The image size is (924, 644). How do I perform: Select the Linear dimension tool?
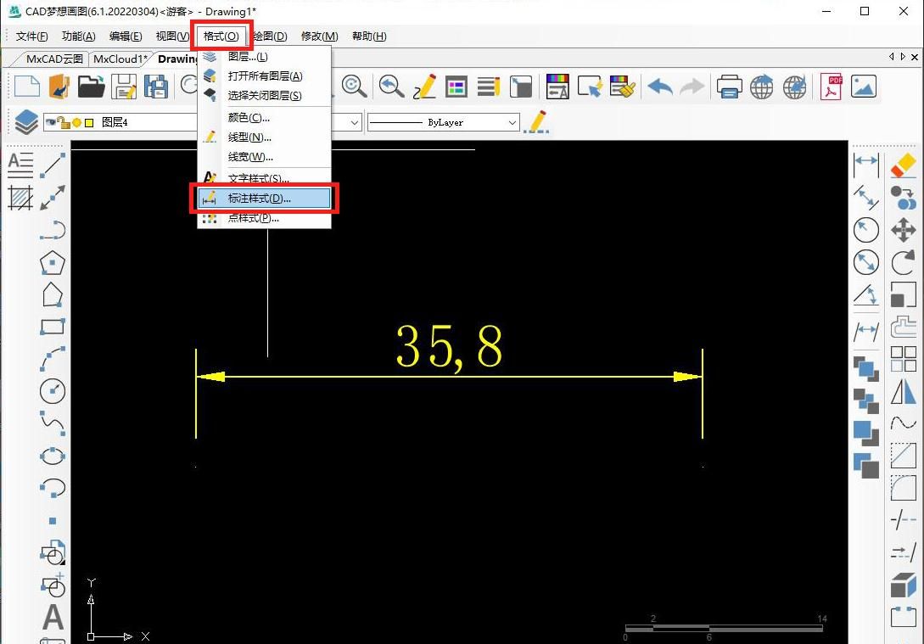866,165
